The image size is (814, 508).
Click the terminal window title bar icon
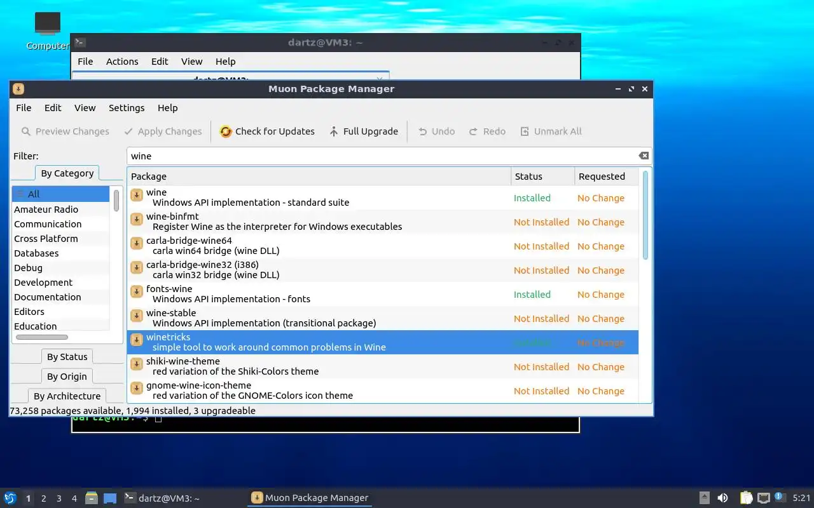coord(79,43)
